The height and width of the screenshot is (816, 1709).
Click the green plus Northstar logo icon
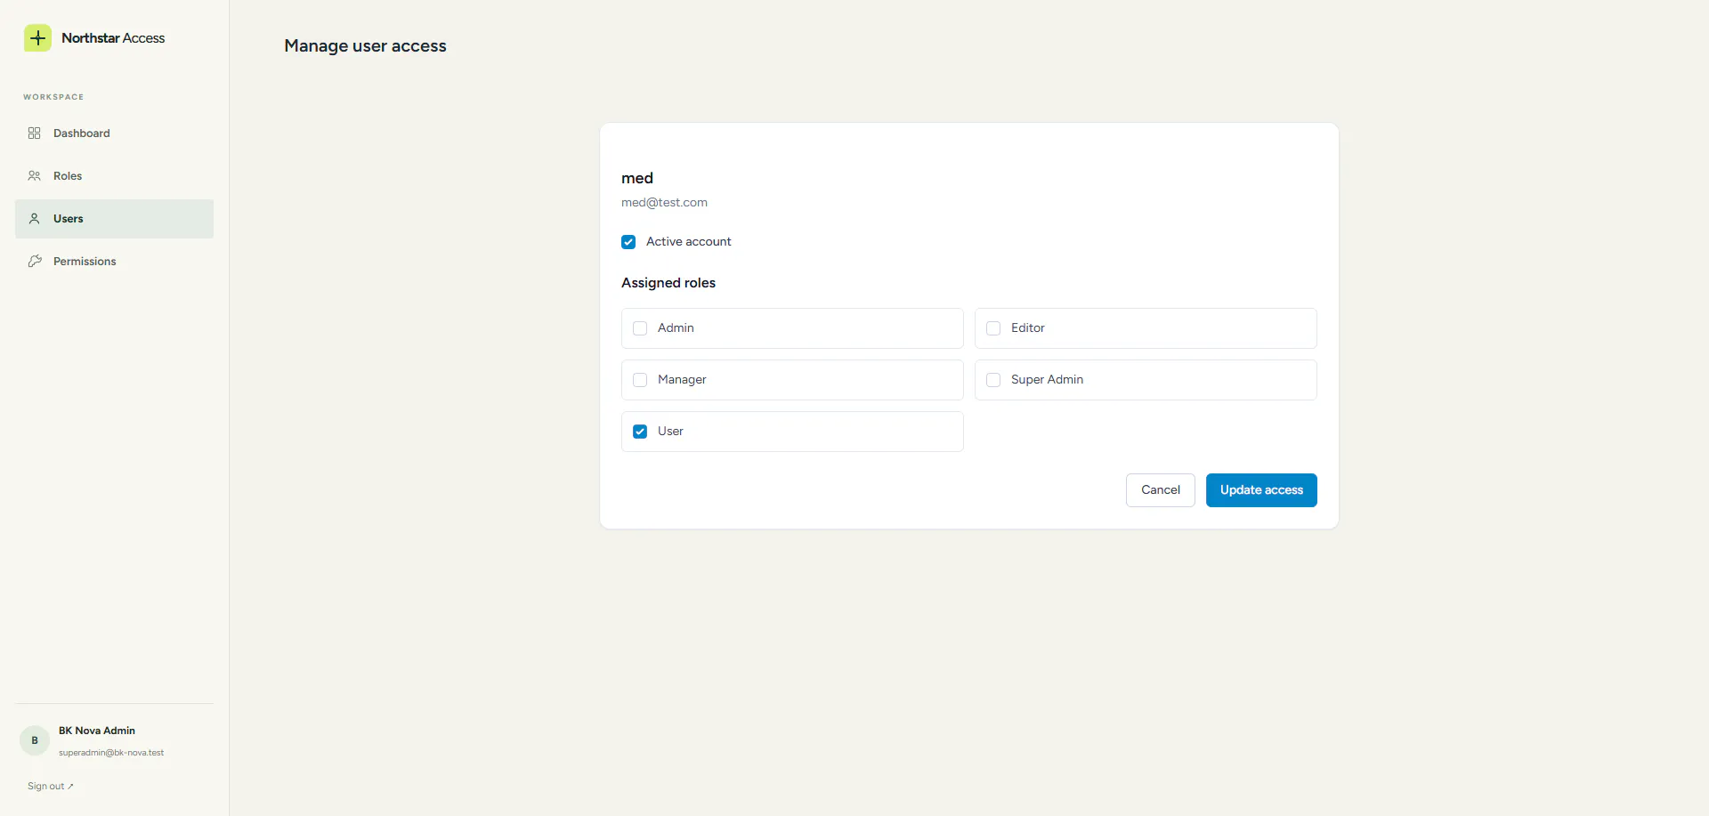[x=37, y=38]
